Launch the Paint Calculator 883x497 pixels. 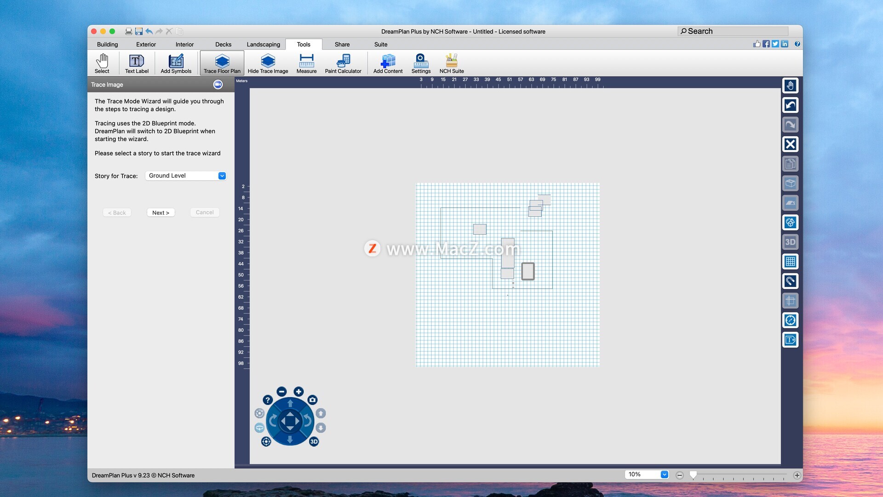[343, 63]
